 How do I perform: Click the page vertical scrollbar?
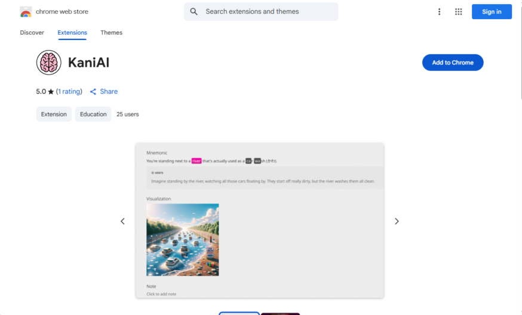click(x=521, y=53)
